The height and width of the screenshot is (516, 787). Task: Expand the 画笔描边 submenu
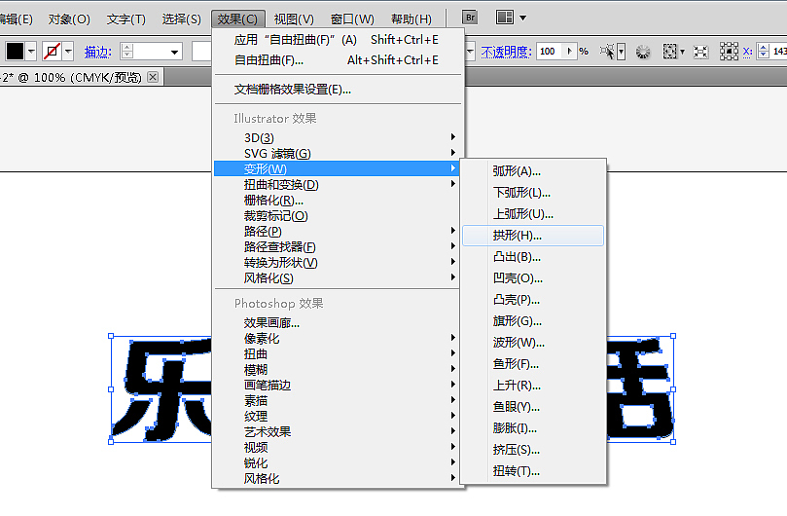click(337, 385)
